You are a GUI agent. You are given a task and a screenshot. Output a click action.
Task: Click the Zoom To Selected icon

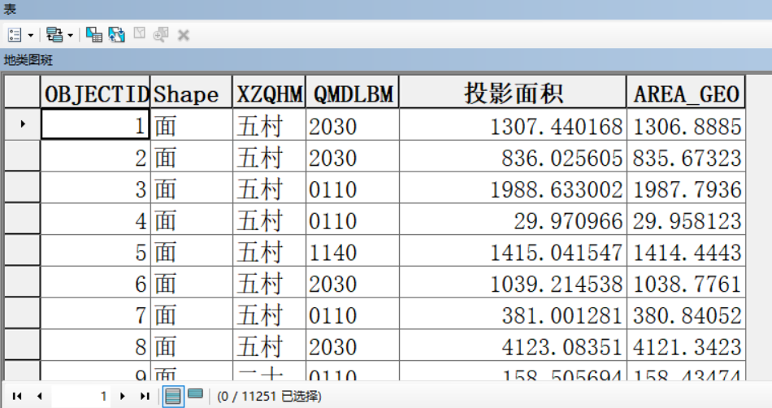[x=161, y=35]
